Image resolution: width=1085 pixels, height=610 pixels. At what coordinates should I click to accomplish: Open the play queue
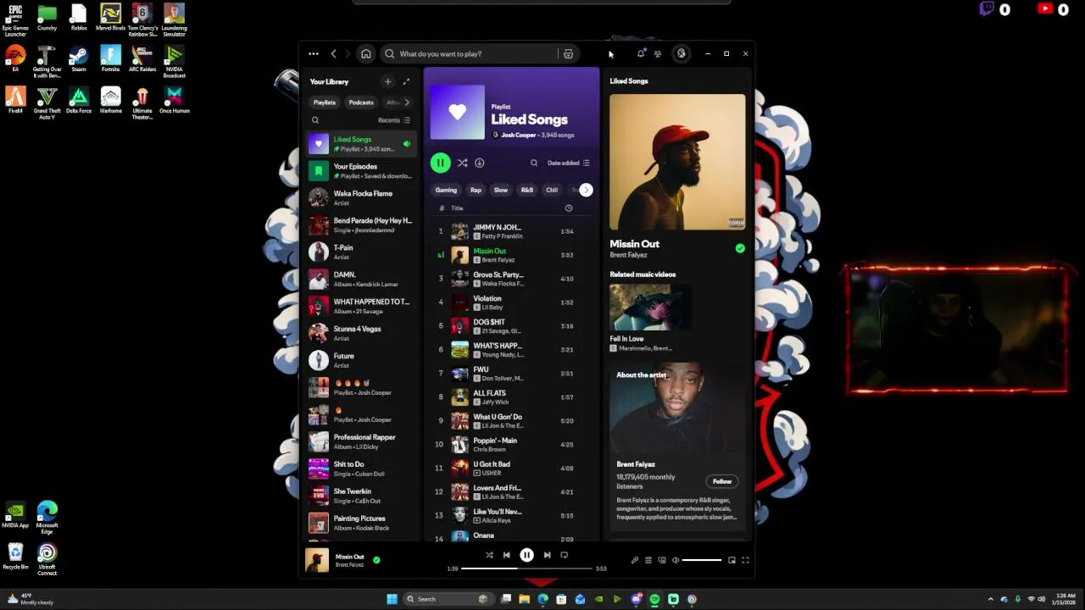pos(648,560)
